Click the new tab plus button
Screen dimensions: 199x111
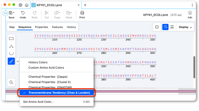pyautogui.click(x=85, y=5)
